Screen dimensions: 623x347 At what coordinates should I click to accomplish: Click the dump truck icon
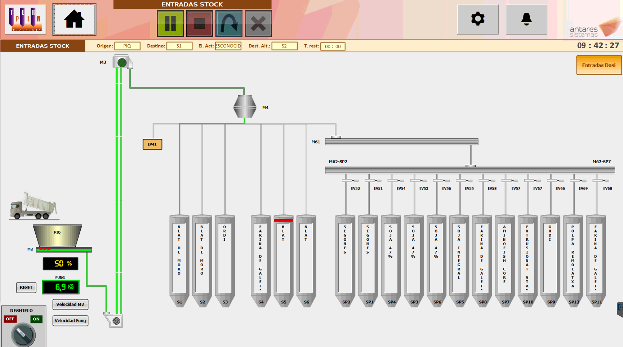[34, 206]
